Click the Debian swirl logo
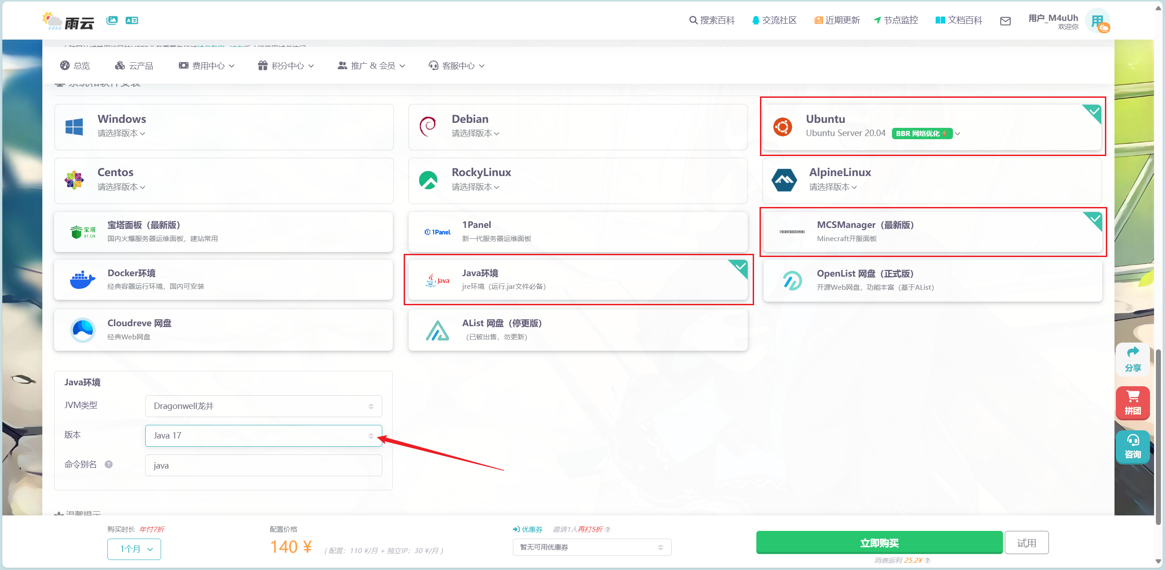1165x570 pixels. 428,127
